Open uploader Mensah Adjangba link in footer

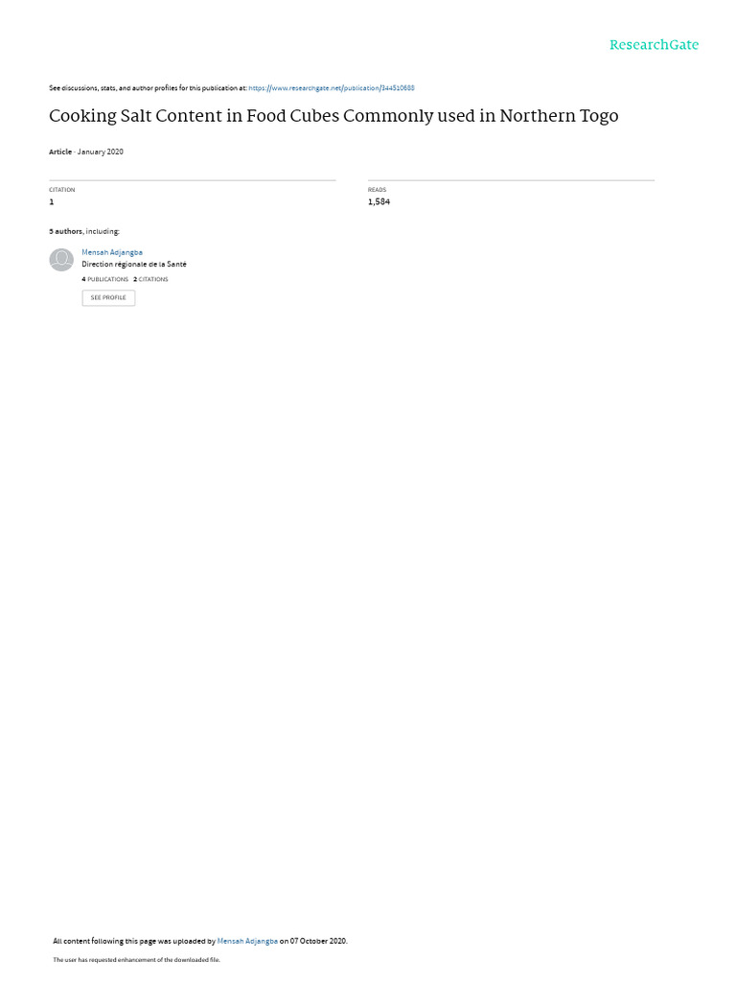(x=247, y=941)
